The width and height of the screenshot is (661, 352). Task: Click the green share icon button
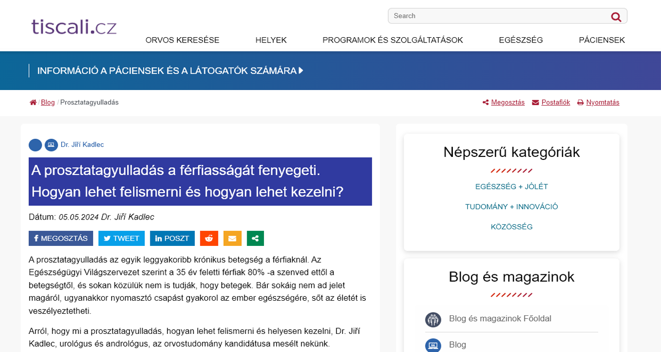255,238
